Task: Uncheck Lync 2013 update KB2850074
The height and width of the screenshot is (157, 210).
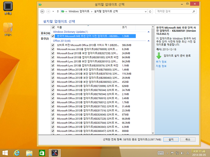Action: (x=53, y=65)
